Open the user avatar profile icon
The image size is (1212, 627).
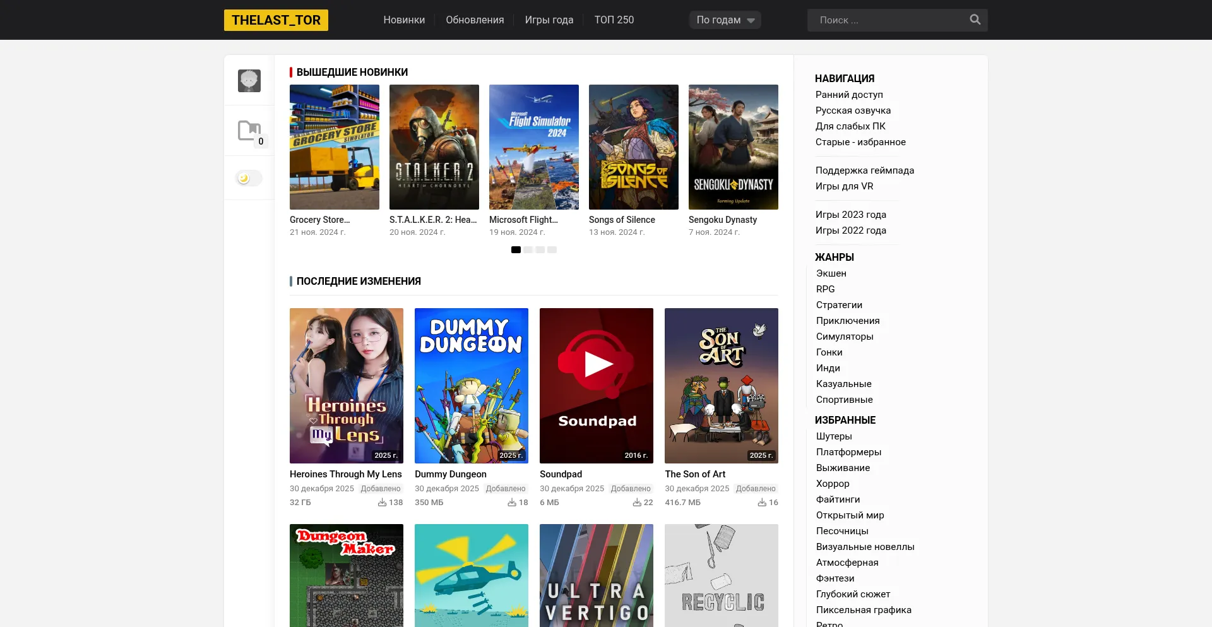[249, 80]
